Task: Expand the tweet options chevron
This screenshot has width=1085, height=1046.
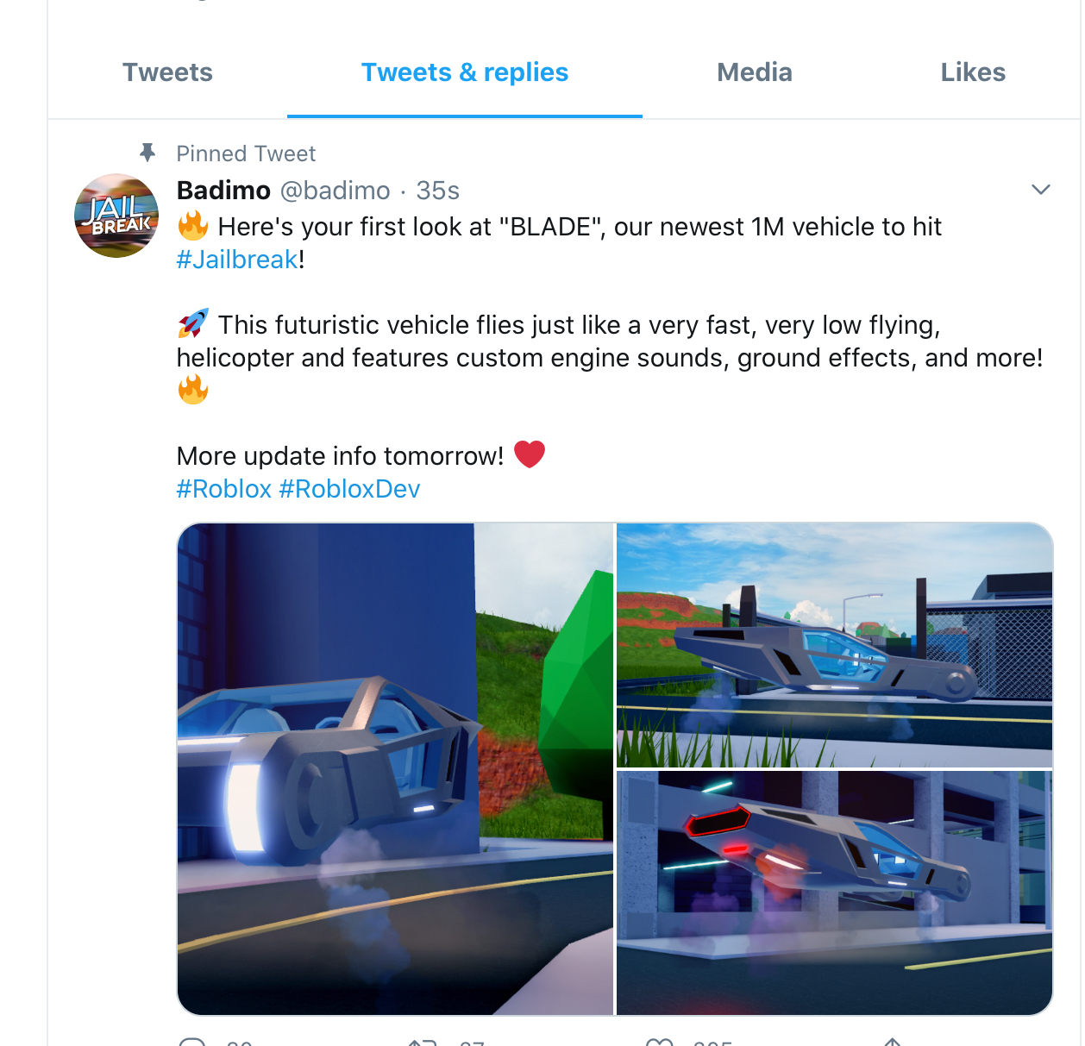Action: 1041,190
